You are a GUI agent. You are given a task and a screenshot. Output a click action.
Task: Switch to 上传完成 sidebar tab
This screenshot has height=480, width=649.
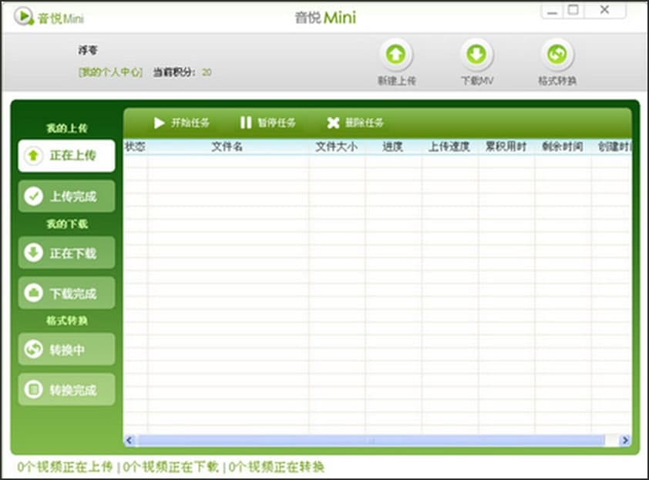pyautogui.click(x=66, y=196)
